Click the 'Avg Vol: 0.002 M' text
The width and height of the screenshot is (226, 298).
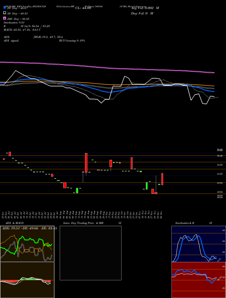click(145, 8)
